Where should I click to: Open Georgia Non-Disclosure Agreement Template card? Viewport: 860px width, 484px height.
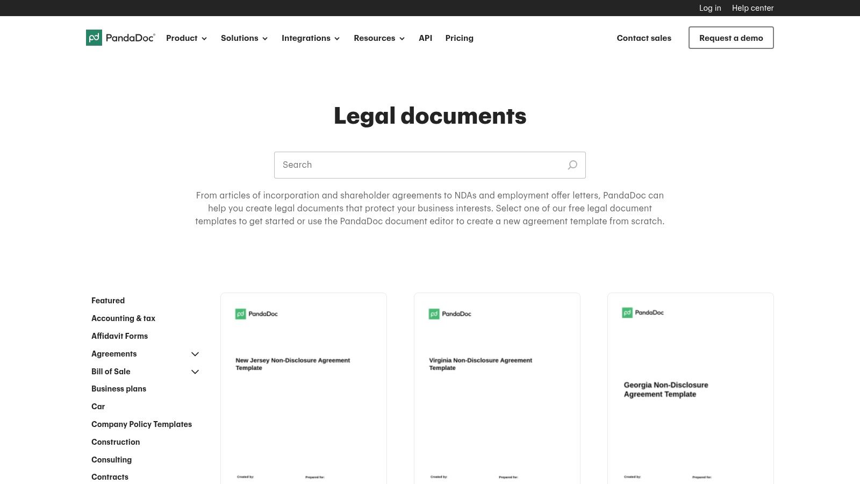pos(691,388)
